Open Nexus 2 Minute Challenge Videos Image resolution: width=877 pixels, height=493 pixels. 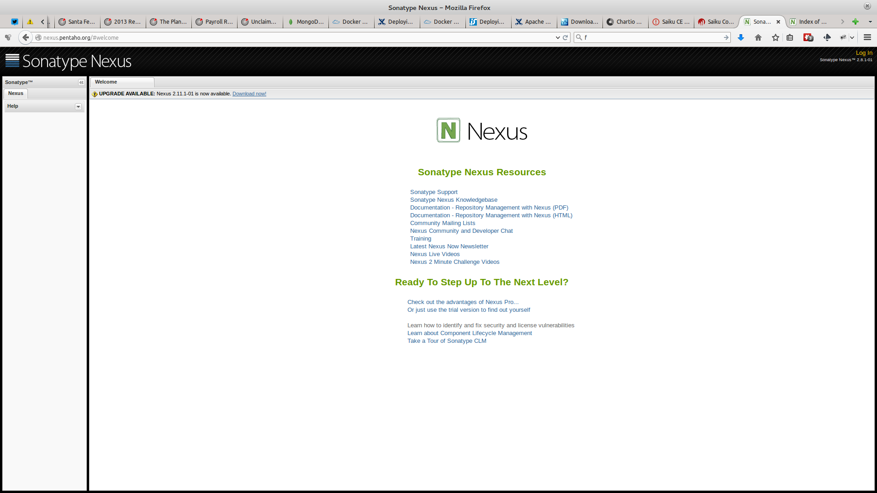(x=454, y=262)
